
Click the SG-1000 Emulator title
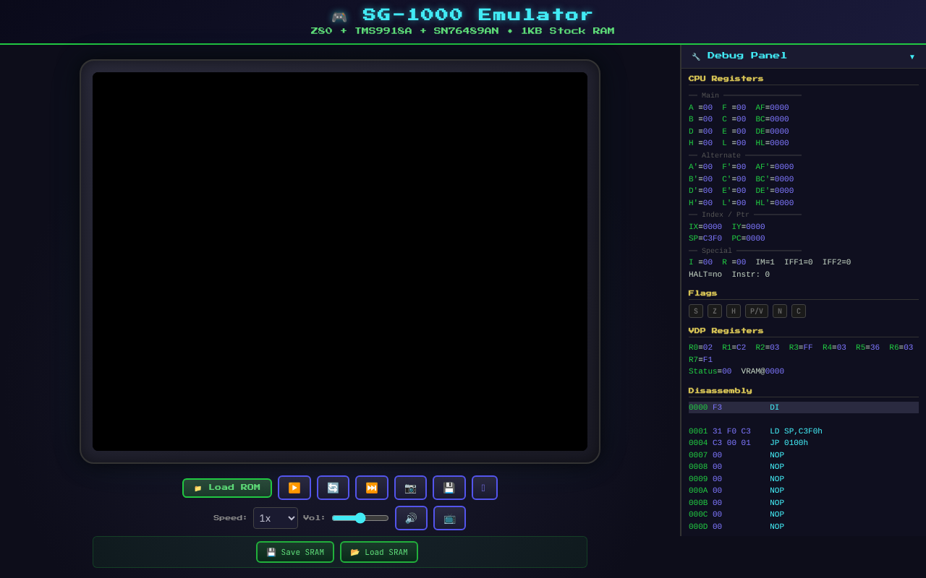coord(477,15)
